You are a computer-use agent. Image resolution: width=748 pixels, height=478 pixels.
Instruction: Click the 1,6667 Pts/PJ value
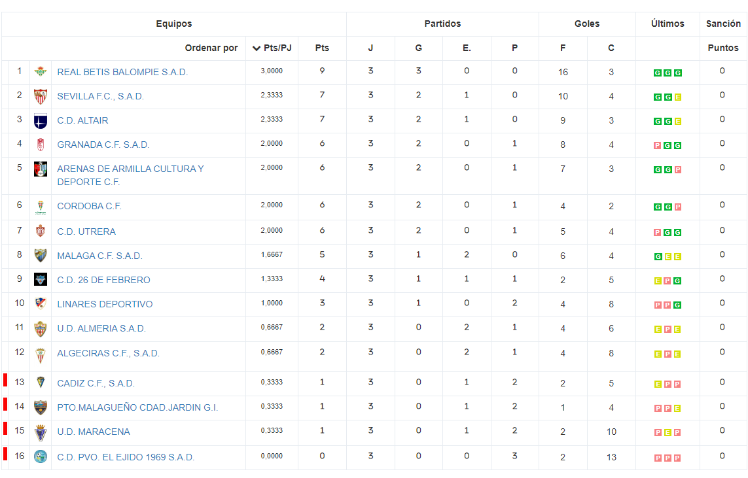272,255
